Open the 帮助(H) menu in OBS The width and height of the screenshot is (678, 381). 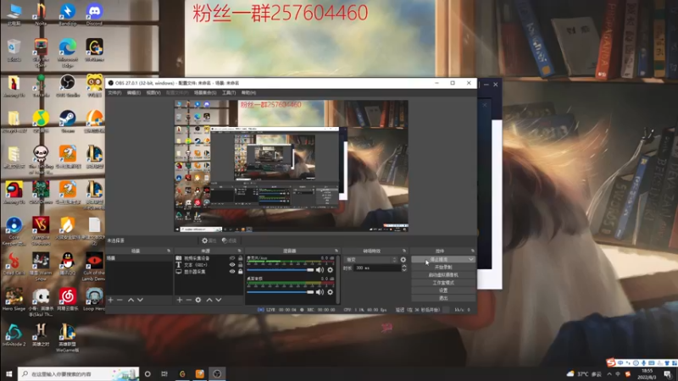(248, 93)
